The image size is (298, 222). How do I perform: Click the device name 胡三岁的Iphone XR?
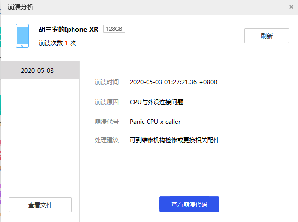pos(69,29)
